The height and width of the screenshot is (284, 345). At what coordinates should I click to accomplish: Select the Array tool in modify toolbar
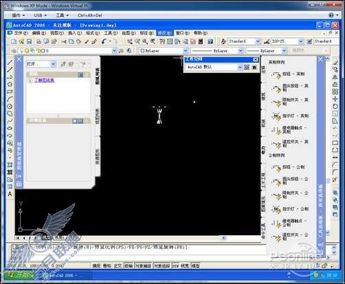[335, 91]
